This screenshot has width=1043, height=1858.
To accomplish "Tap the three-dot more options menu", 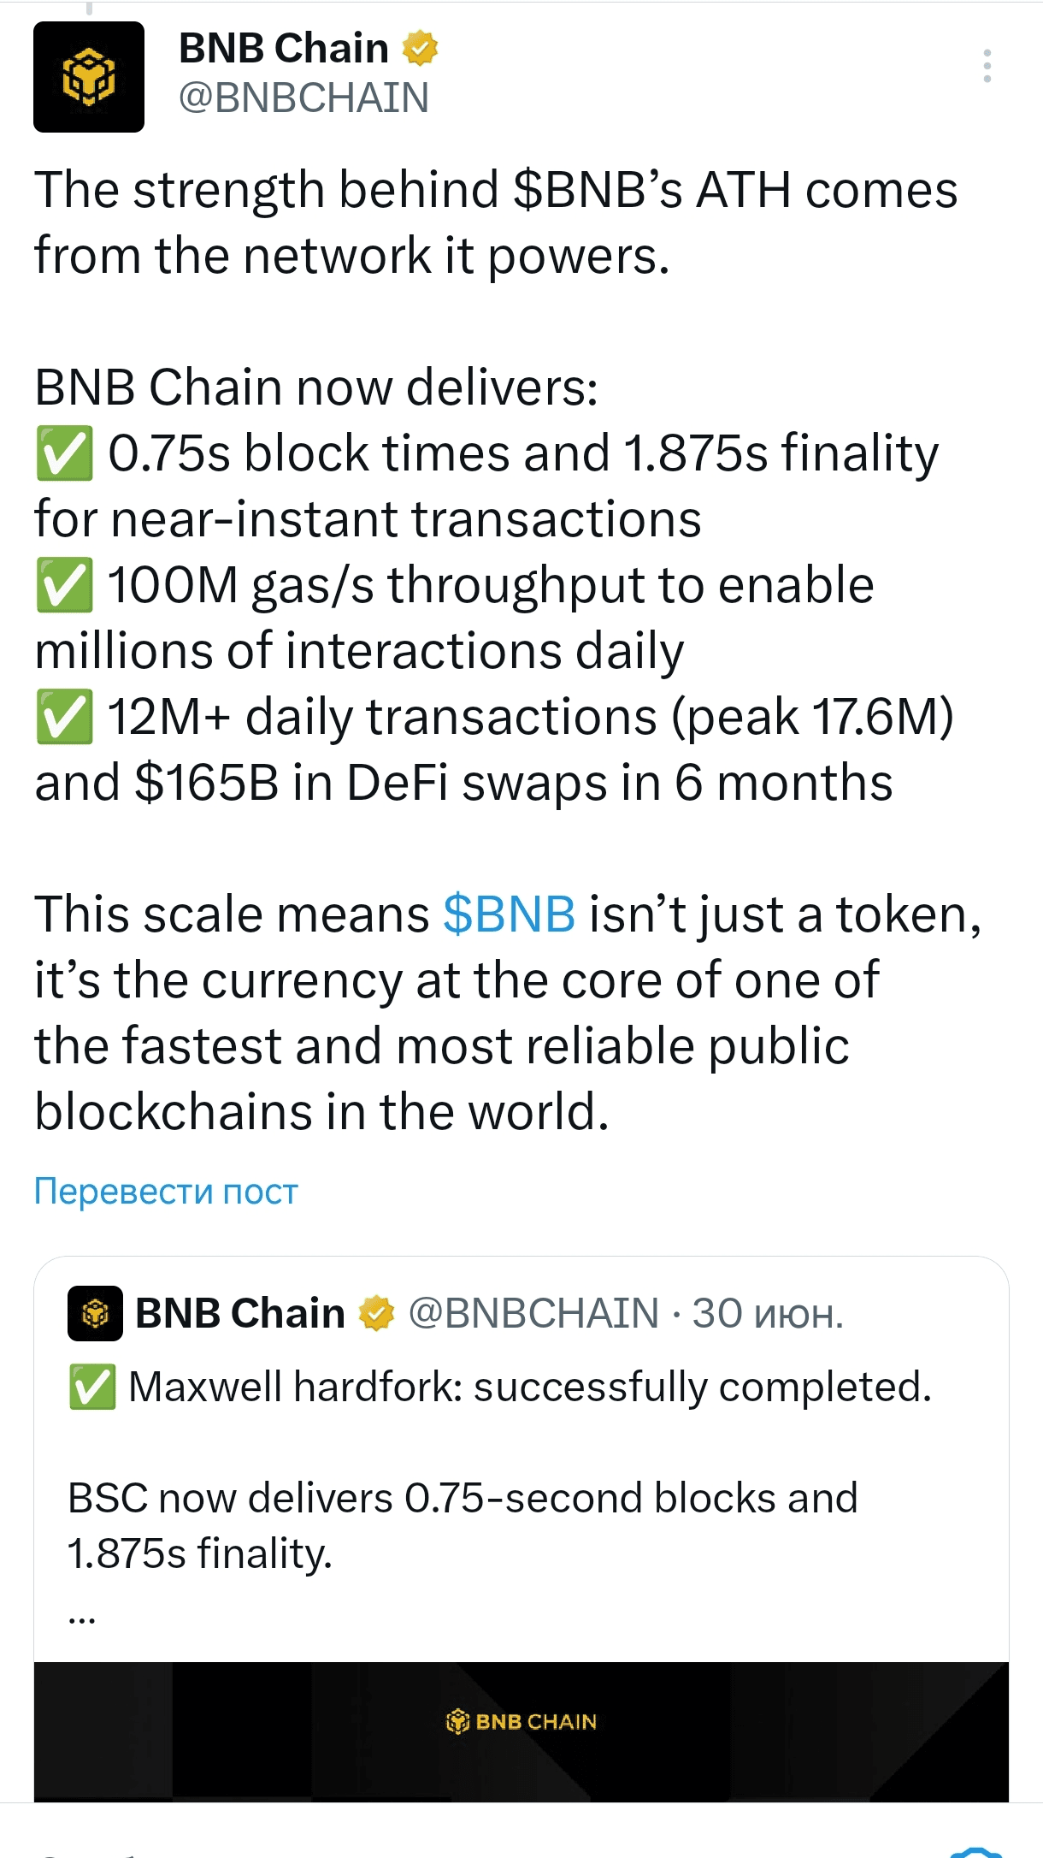I will pos(987,66).
